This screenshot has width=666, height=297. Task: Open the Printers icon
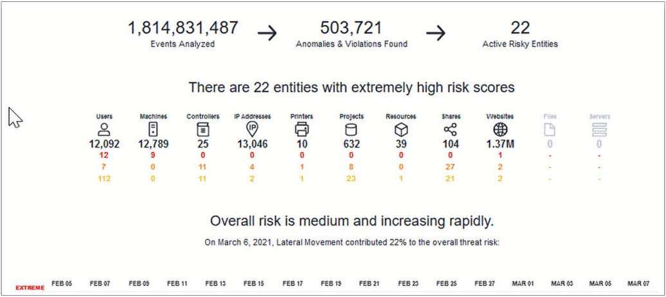[302, 129]
